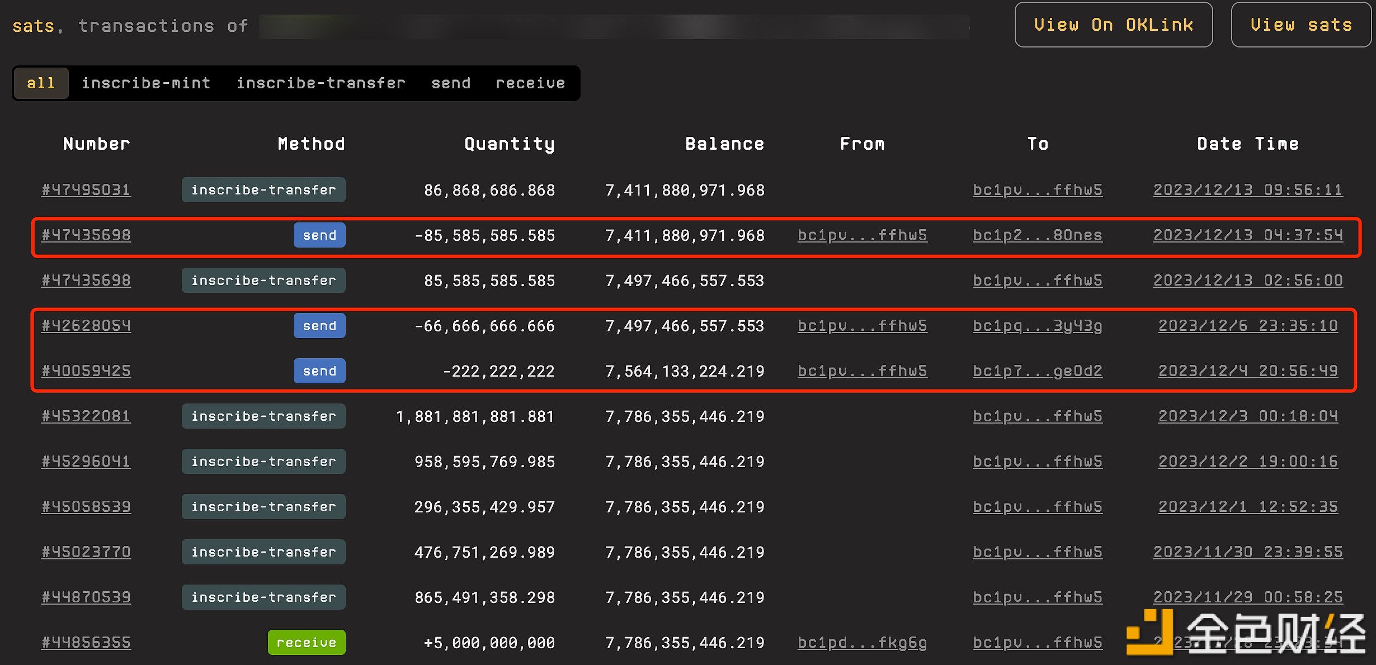Open recipient address bc1pq...3y43g
Screen dimensions: 1376x665
[1038, 326]
